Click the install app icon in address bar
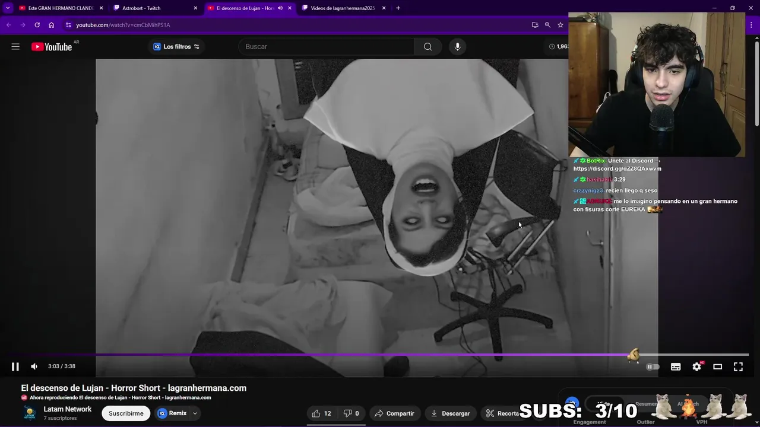Viewport: 760px width, 427px height. point(535,25)
